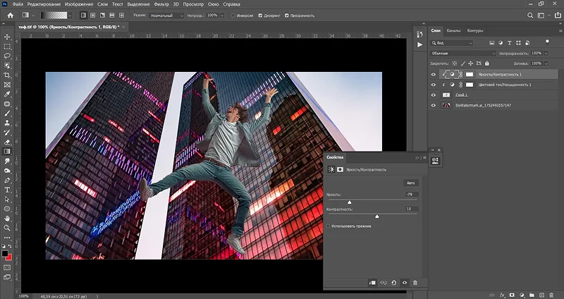564x299 pixels.
Task: Select the Gradient tool in the toolbox
Action: [x=7, y=152]
